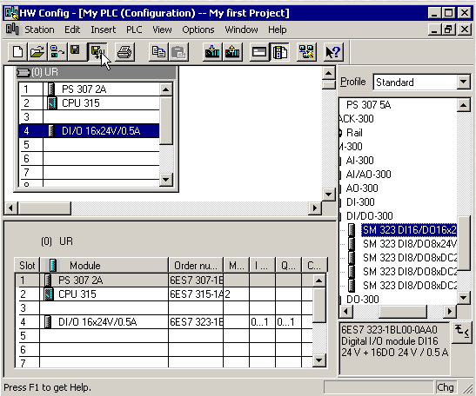The height and width of the screenshot is (396, 476).
Task: Select slot 1 PS 307 2A in rack
Action: point(89,89)
